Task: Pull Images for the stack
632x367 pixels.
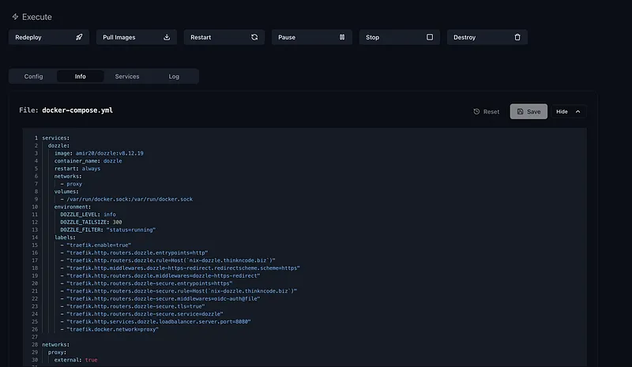Action: tap(137, 37)
